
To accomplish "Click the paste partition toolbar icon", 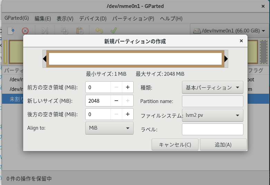I will 79,30.
